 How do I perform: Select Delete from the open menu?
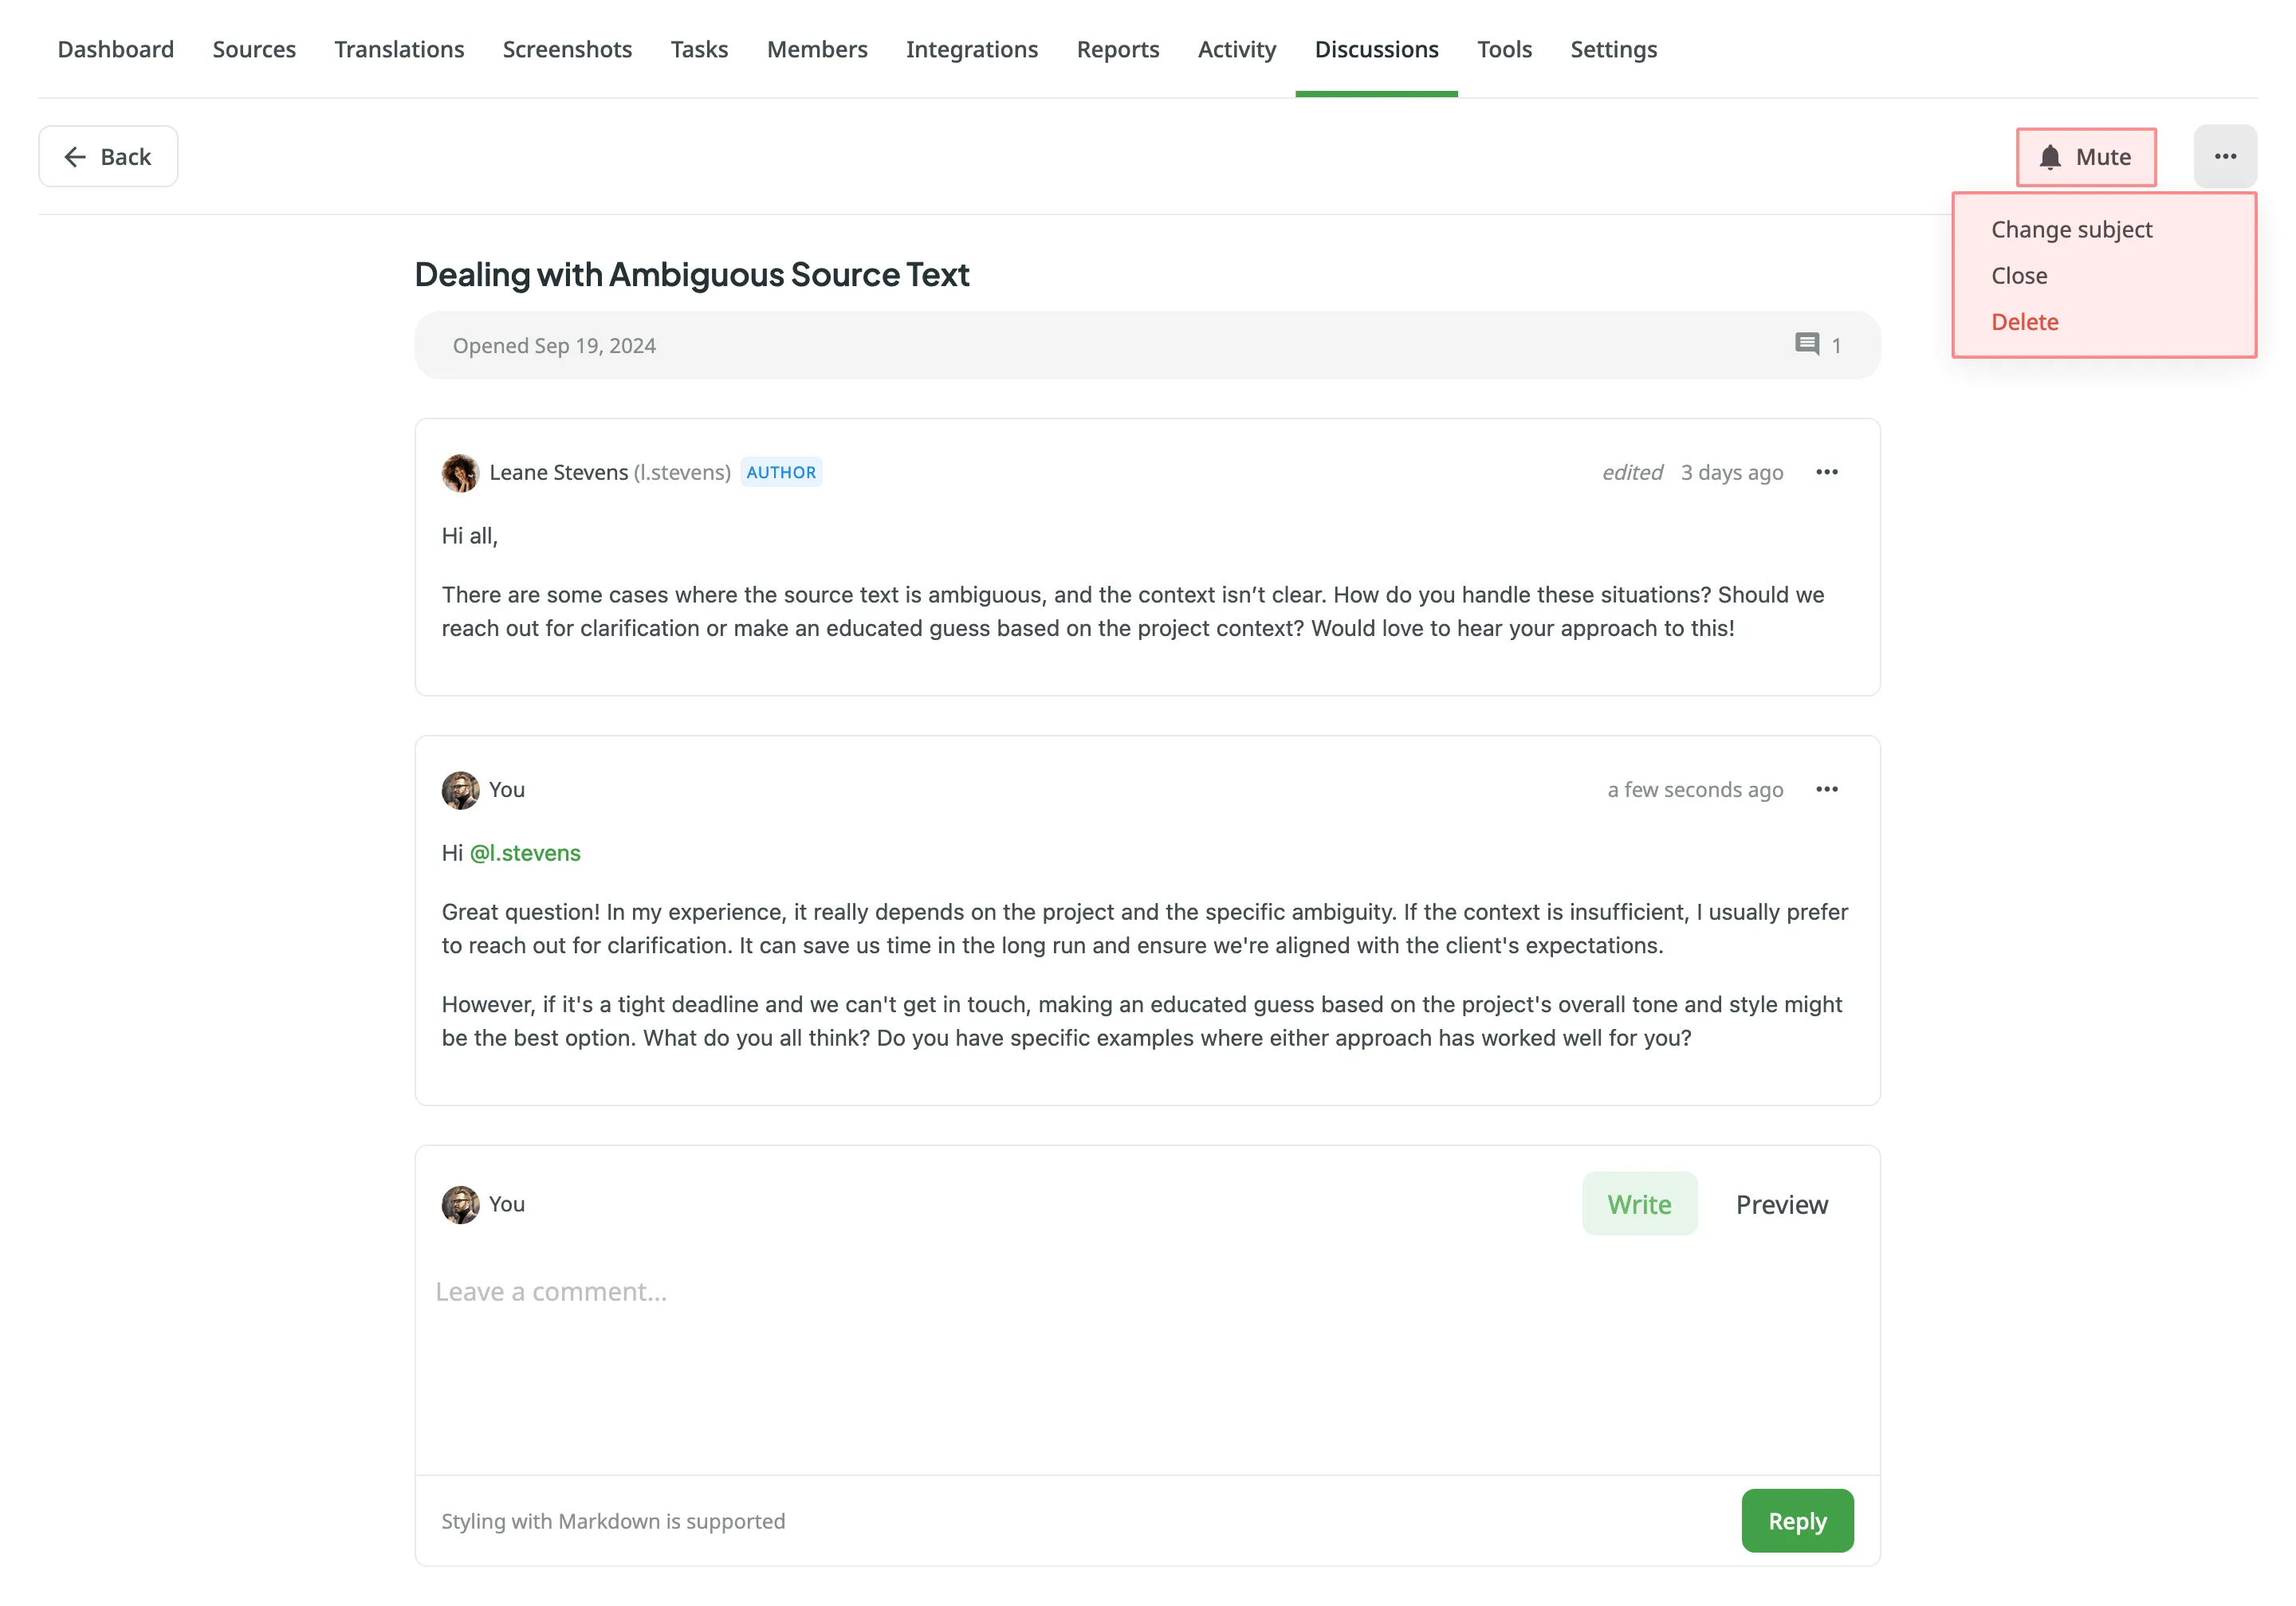click(x=2024, y=321)
